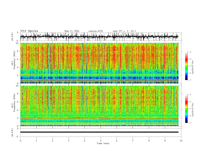The height and width of the screenshot is (158, 204).
Task: Click the ch.2 PSD color scale bar
Action: (x=186, y=109)
